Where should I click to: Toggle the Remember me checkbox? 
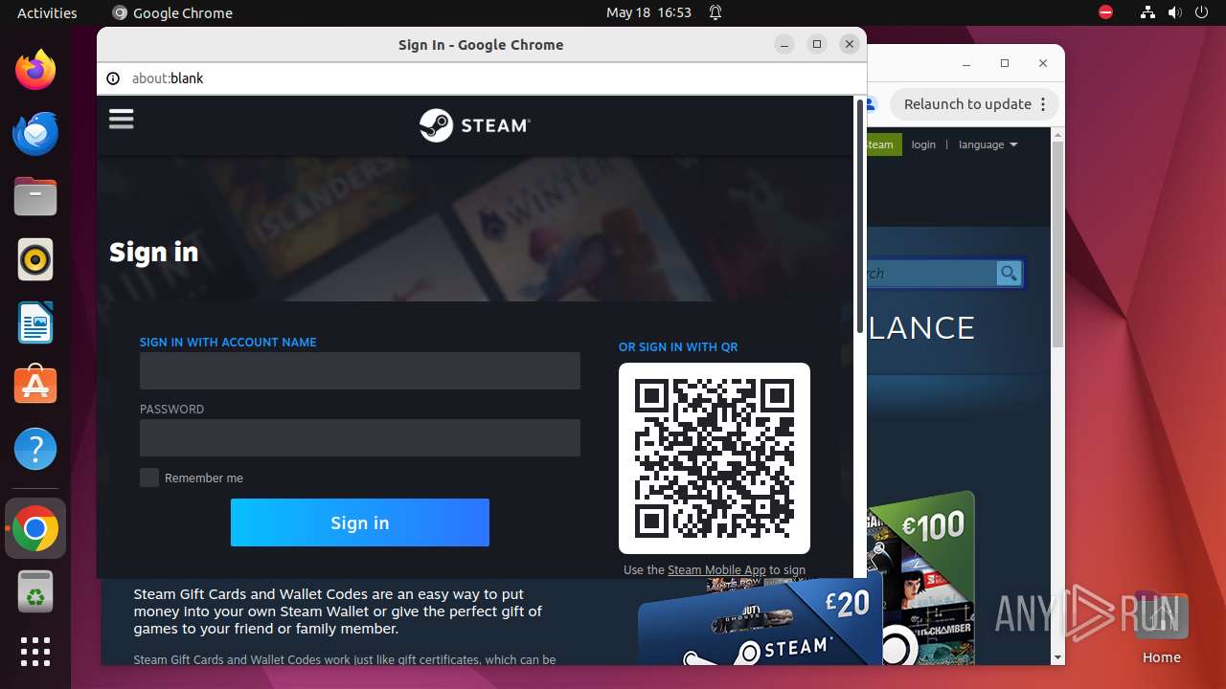pyautogui.click(x=149, y=478)
